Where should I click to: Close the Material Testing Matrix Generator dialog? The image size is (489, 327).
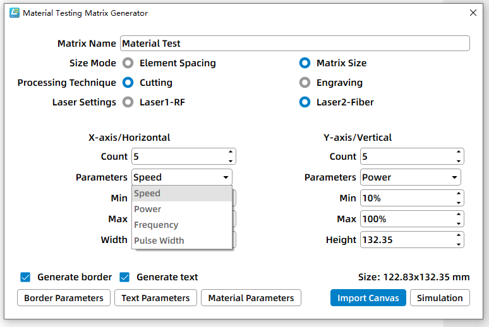[473, 13]
